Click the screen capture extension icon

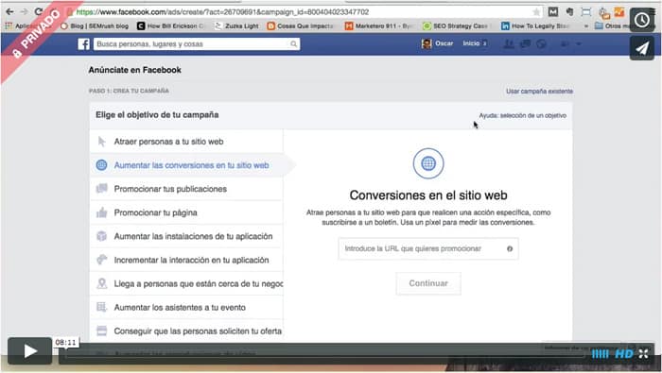[x=586, y=11]
